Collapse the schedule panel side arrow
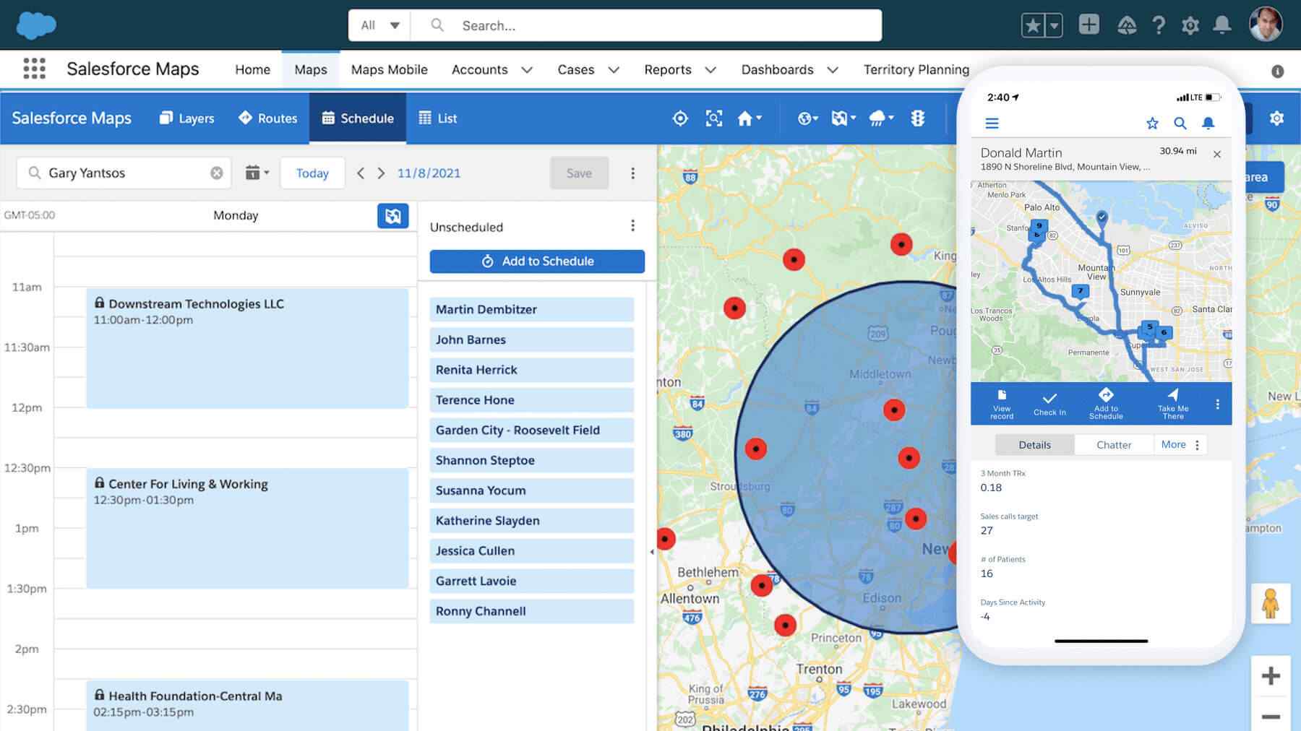Viewport: 1301px width, 731px height. [x=652, y=552]
